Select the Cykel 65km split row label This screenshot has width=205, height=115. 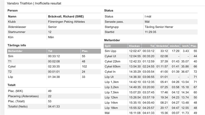click(x=112, y=66)
